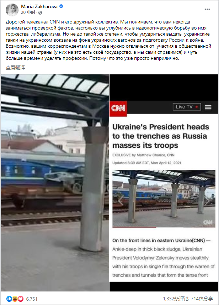This screenshot has height=305, width=219.
Task: Click the blue verified badge icon
Action: (x=61, y=6)
